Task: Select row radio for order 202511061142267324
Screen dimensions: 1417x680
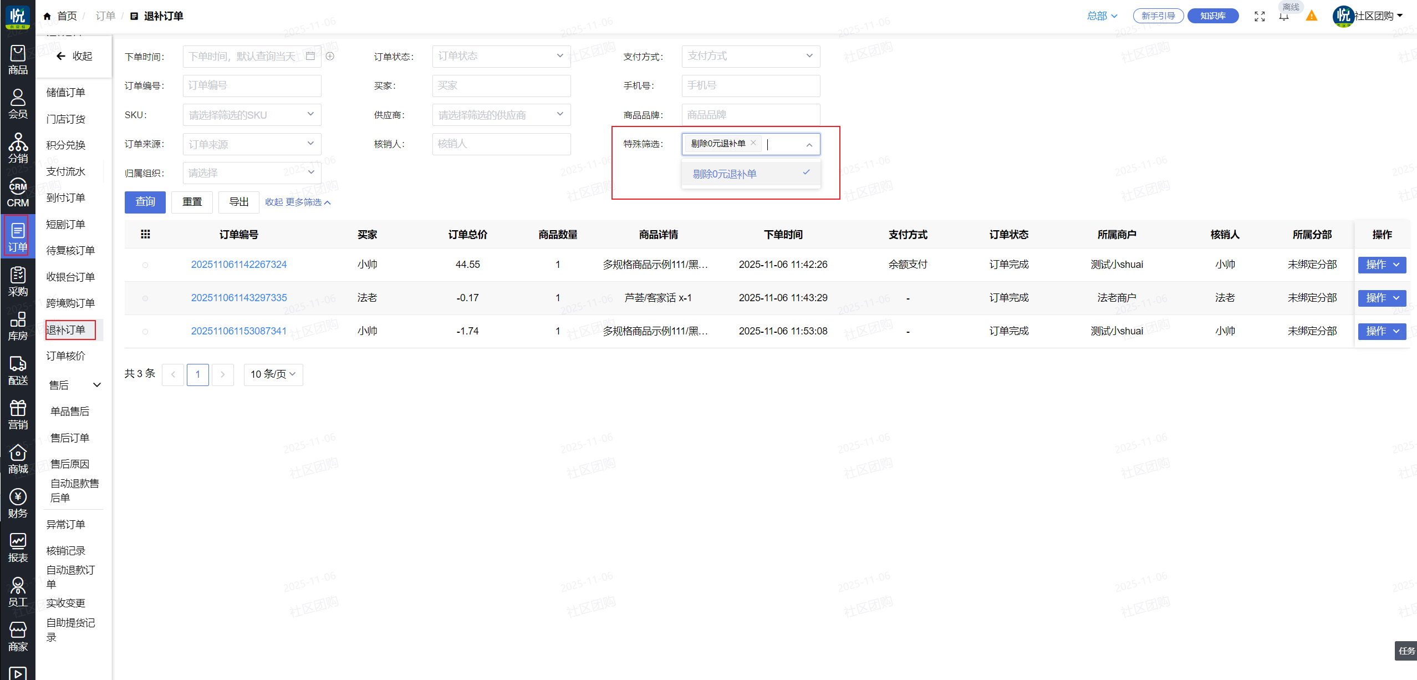Action: click(145, 265)
